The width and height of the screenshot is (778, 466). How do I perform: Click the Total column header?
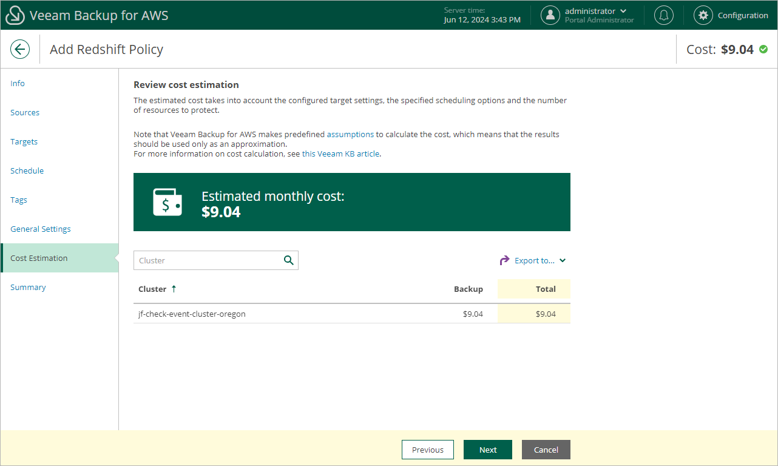pyautogui.click(x=546, y=289)
